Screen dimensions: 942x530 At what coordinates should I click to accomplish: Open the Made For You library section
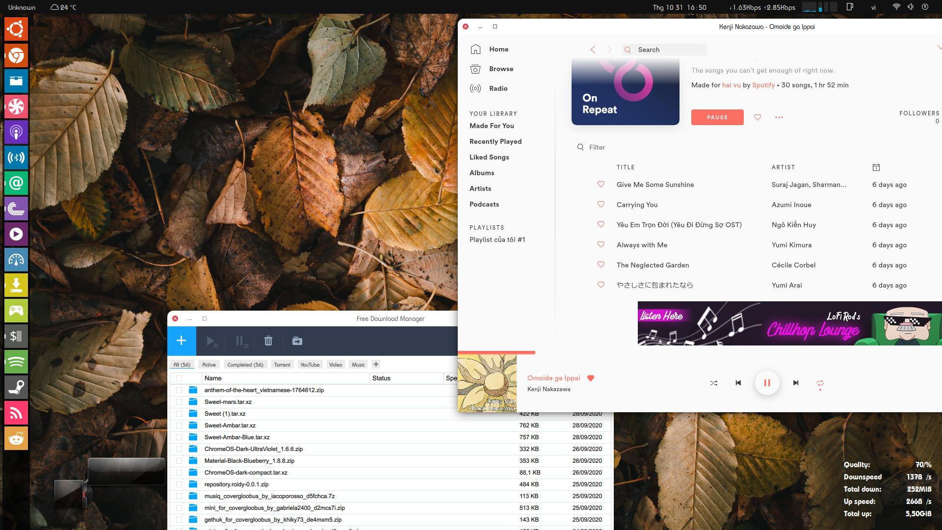(x=492, y=126)
